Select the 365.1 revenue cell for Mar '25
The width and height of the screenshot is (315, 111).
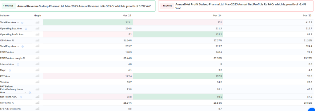coord(88,22)
